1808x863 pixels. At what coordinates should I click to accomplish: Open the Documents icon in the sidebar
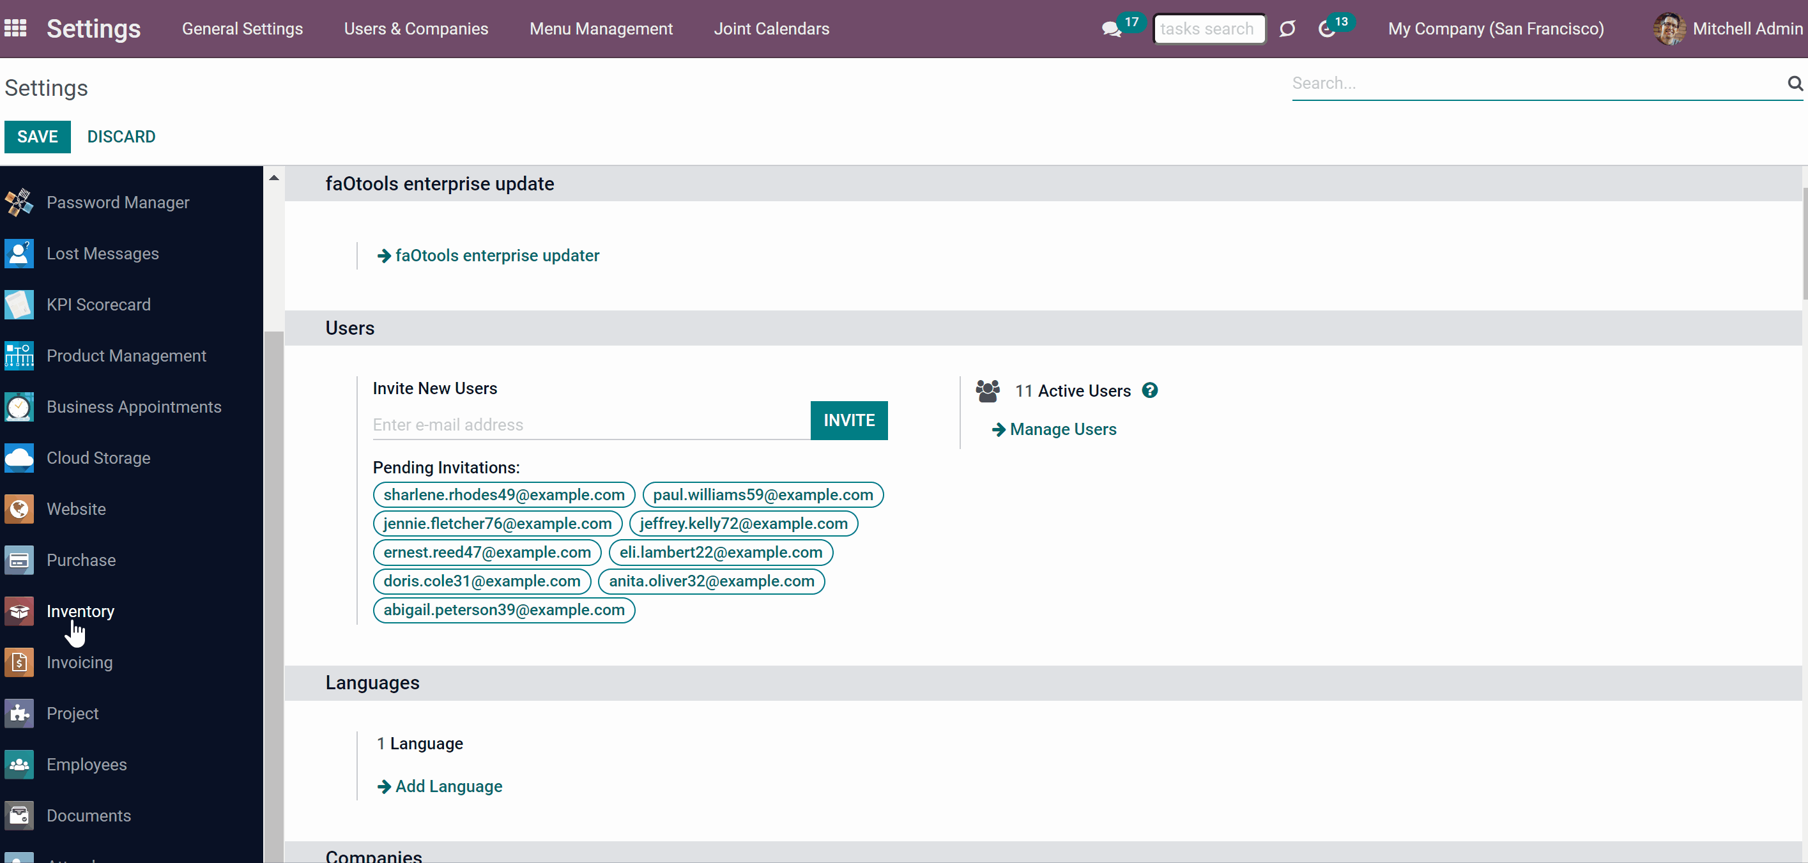pos(19,816)
